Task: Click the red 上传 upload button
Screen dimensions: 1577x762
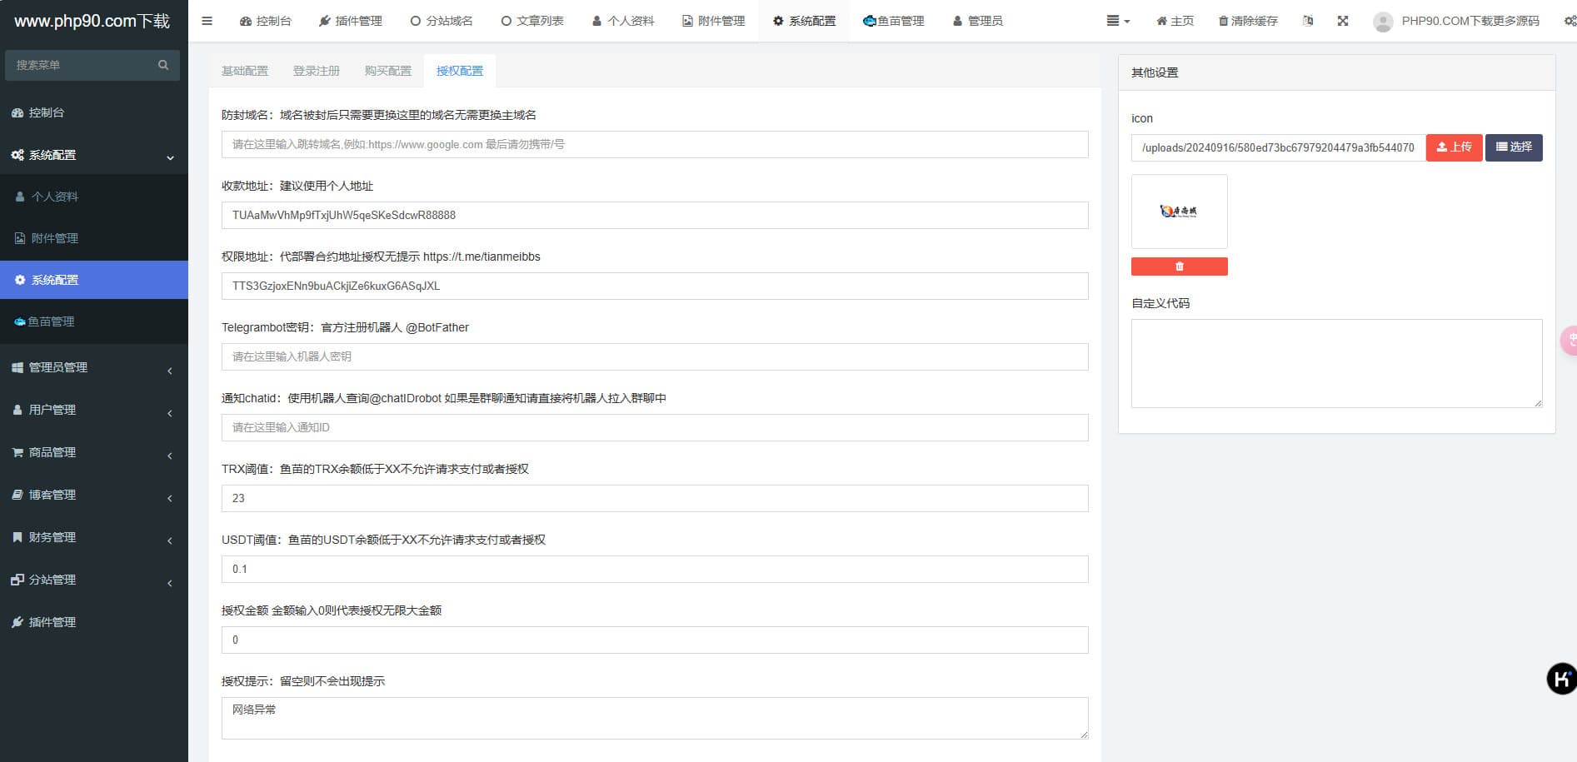Action: click(1454, 147)
